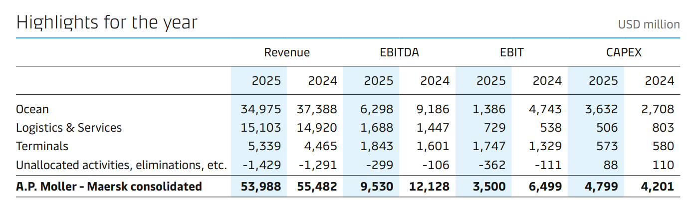Select Terminals EBITDA value 1,843
Image resolution: width=691 pixels, height=209 pixels.
tap(377, 147)
